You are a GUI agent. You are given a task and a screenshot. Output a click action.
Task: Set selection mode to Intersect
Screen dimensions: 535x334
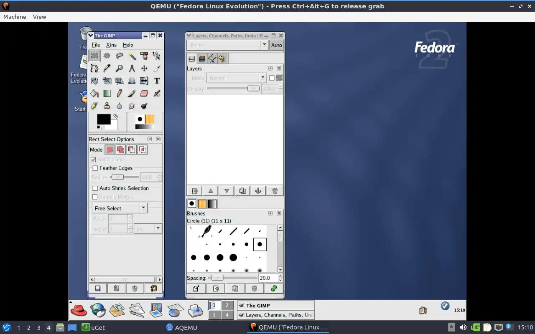142,149
